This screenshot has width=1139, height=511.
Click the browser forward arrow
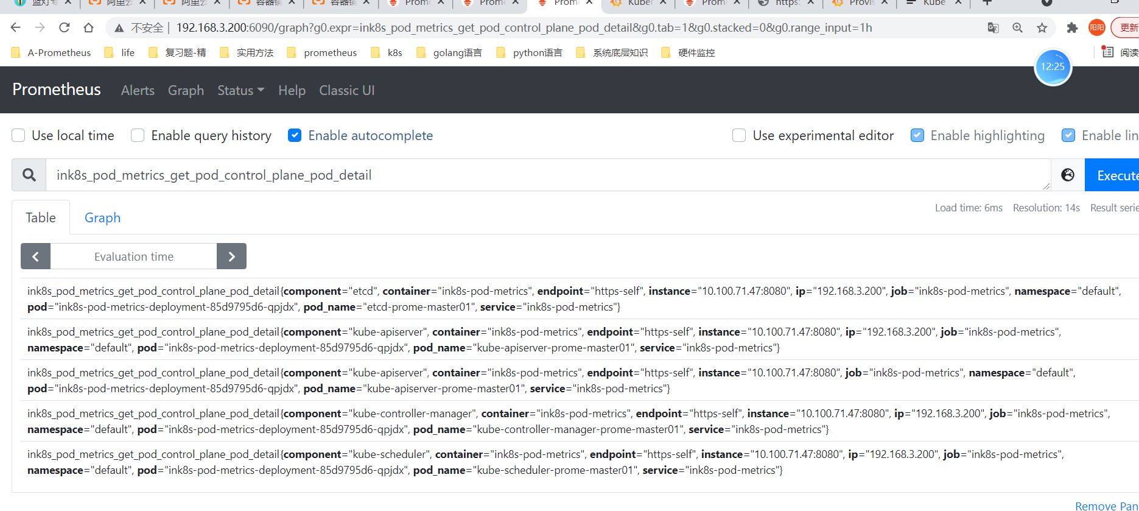click(40, 27)
